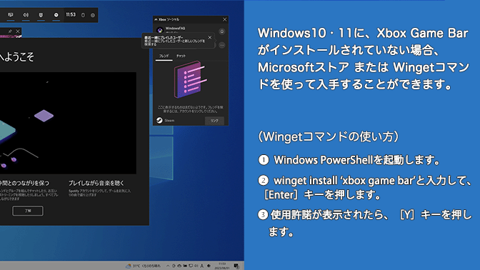The width and height of the screenshot is (480, 270).
Task: Open the Audio widget in Game Bar
Action: 26,15
